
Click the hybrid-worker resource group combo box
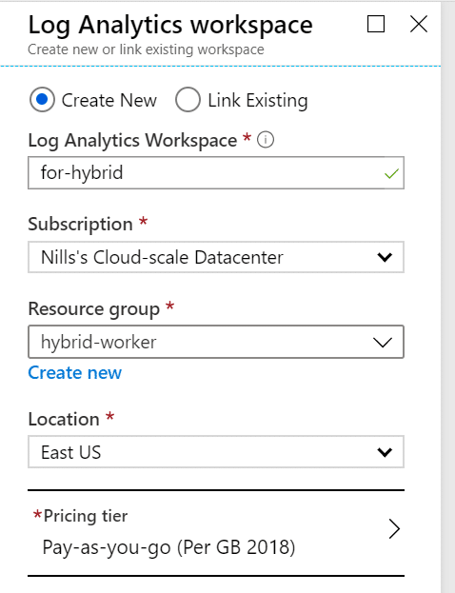(x=216, y=342)
